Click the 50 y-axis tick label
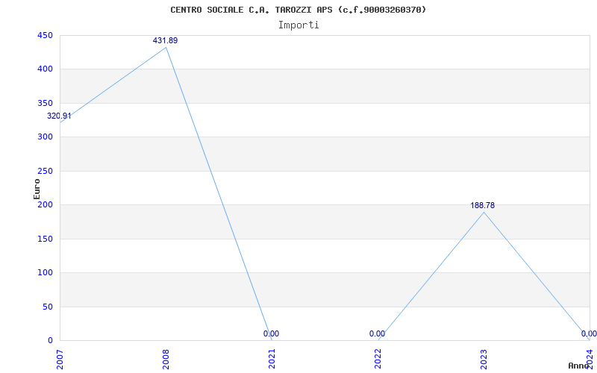The height and width of the screenshot is (373, 597). pyautogui.click(x=47, y=307)
